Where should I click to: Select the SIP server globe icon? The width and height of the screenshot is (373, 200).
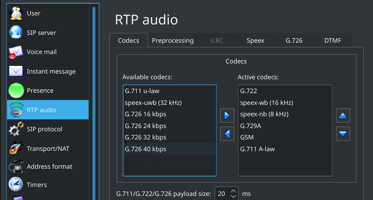click(16, 33)
